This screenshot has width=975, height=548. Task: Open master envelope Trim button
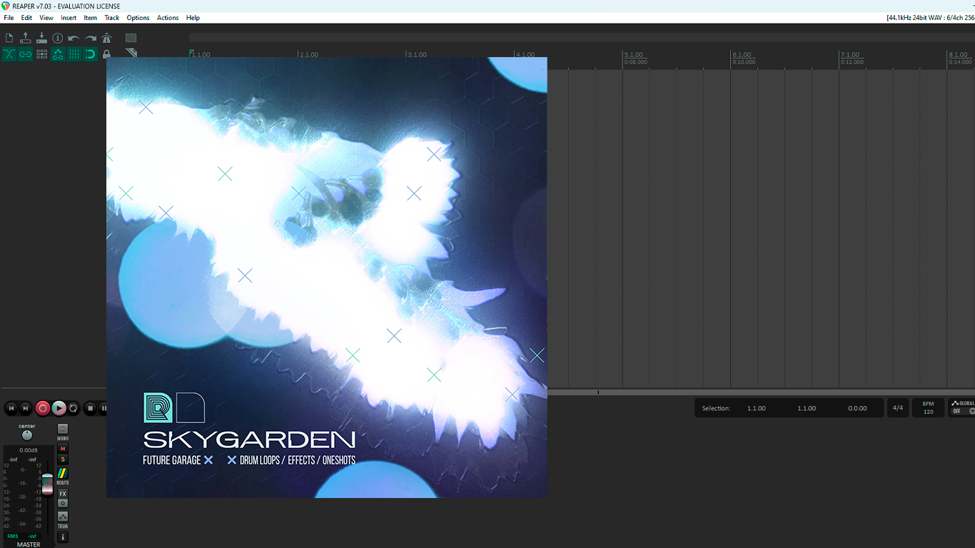[63, 517]
